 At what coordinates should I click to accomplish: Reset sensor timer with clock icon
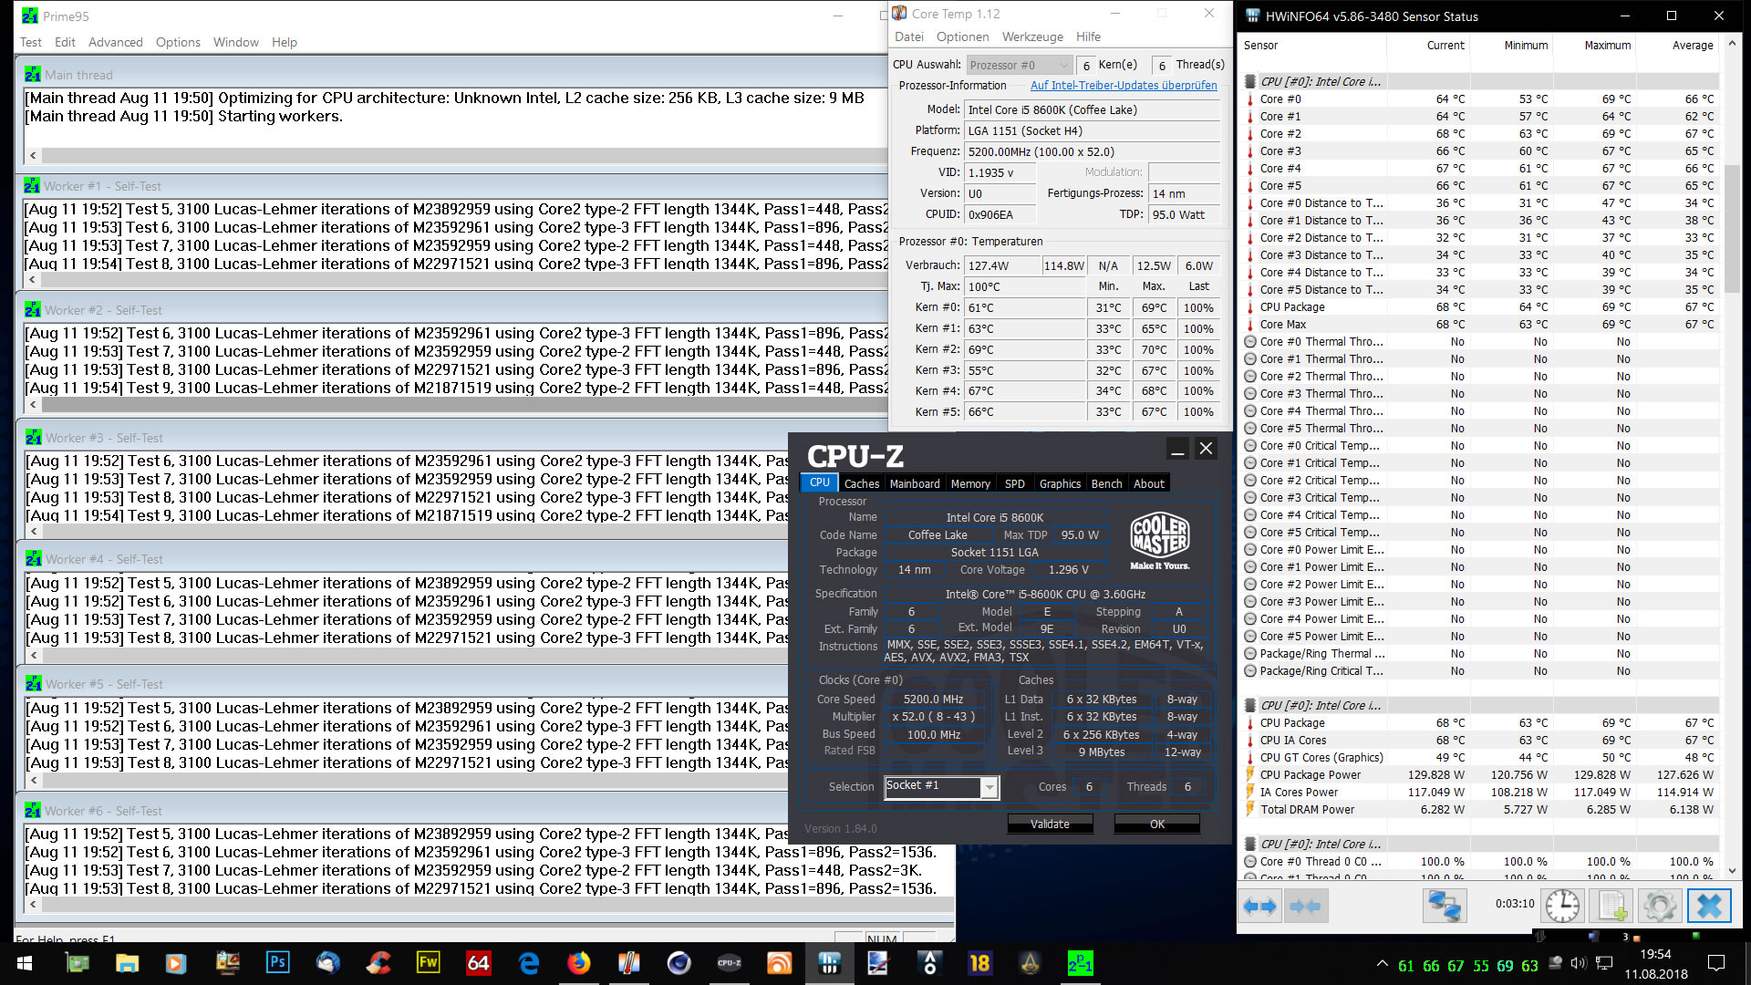(1562, 907)
